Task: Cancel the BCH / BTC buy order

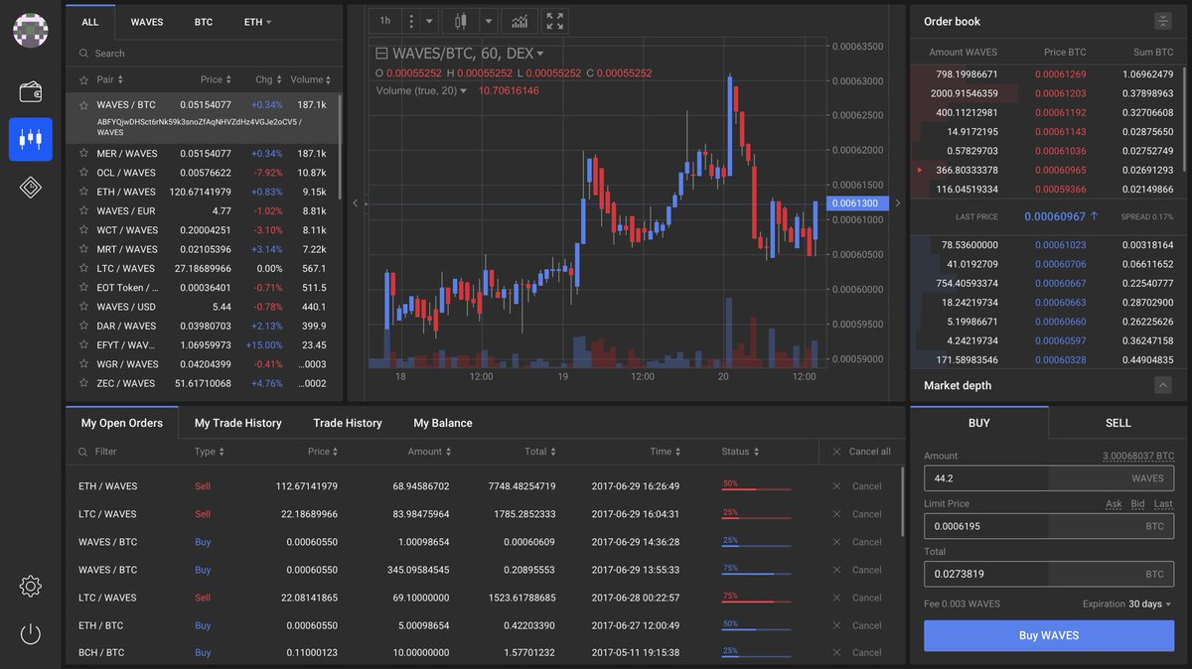Action: coord(857,652)
